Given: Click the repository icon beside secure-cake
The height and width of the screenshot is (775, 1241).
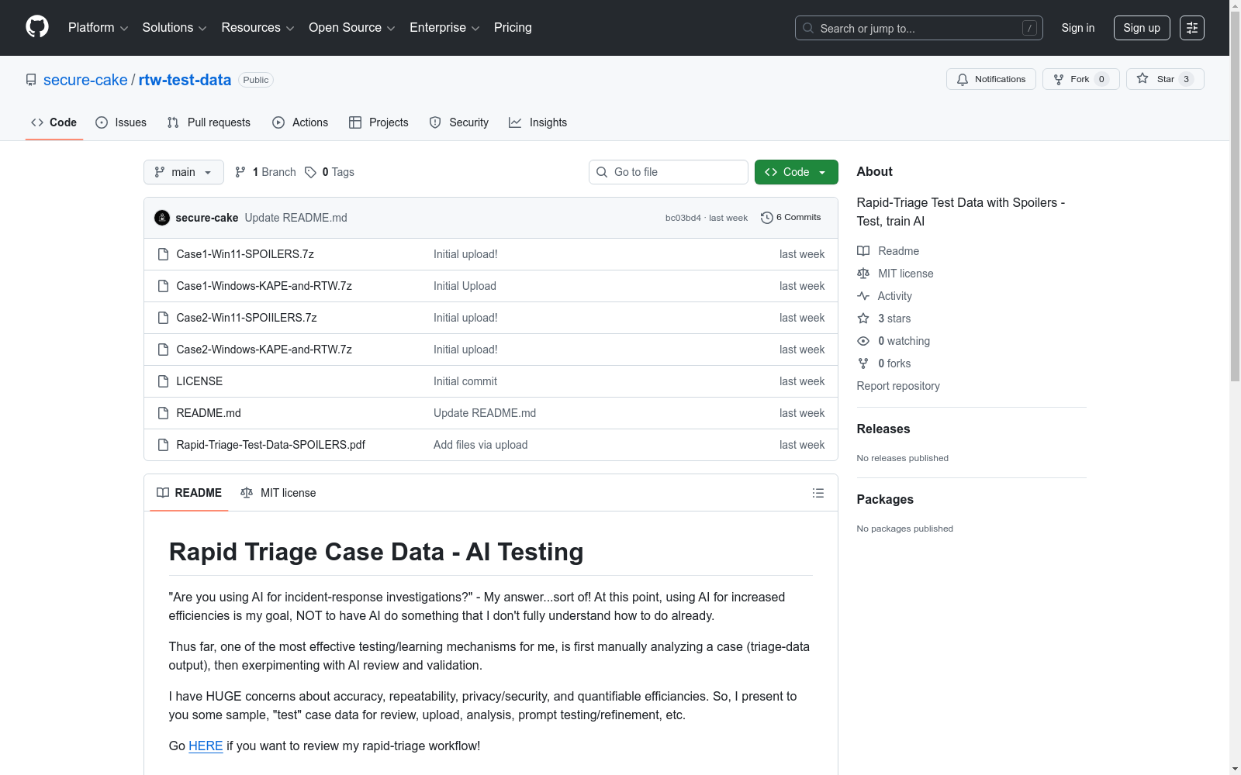Looking at the screenshot, I should tap(31, 80).
